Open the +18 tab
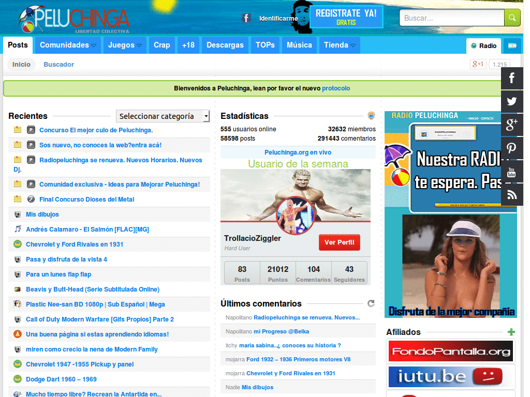Screen dimensions: 530x397 (188, 45)
